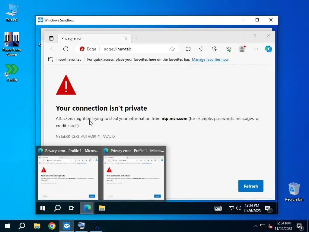Follow the Manage favorites now link
Image resolution: width=309 pixels, height=232 pixels.
point(210,60)
